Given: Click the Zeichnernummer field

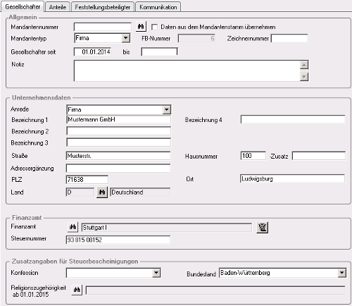Looking at the screenshot, I should pos(289,38).
